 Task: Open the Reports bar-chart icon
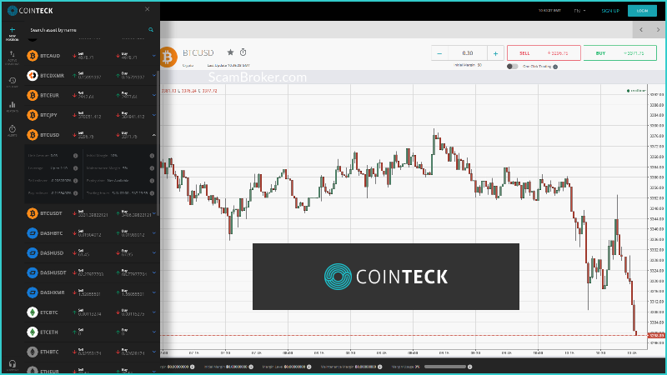12,107
